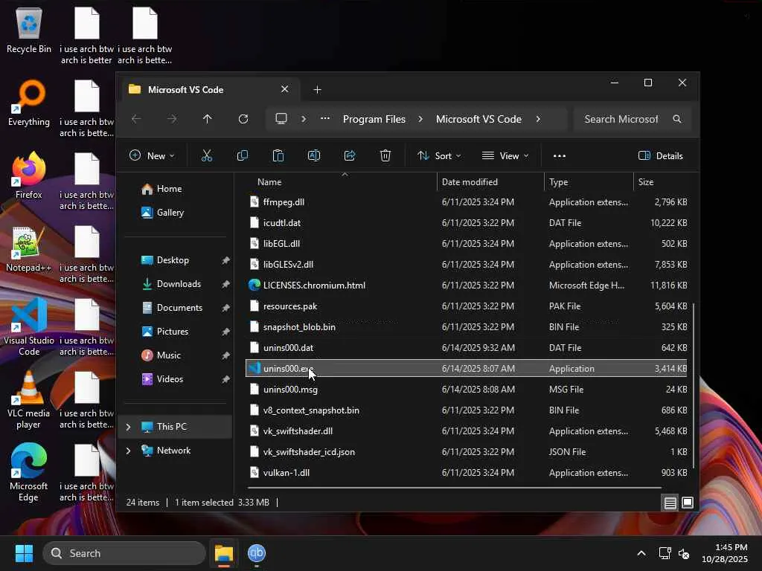Viewport: 762px width, 571px height.
Task: Sort by Size column header
Action: click(x=645, y=182)
